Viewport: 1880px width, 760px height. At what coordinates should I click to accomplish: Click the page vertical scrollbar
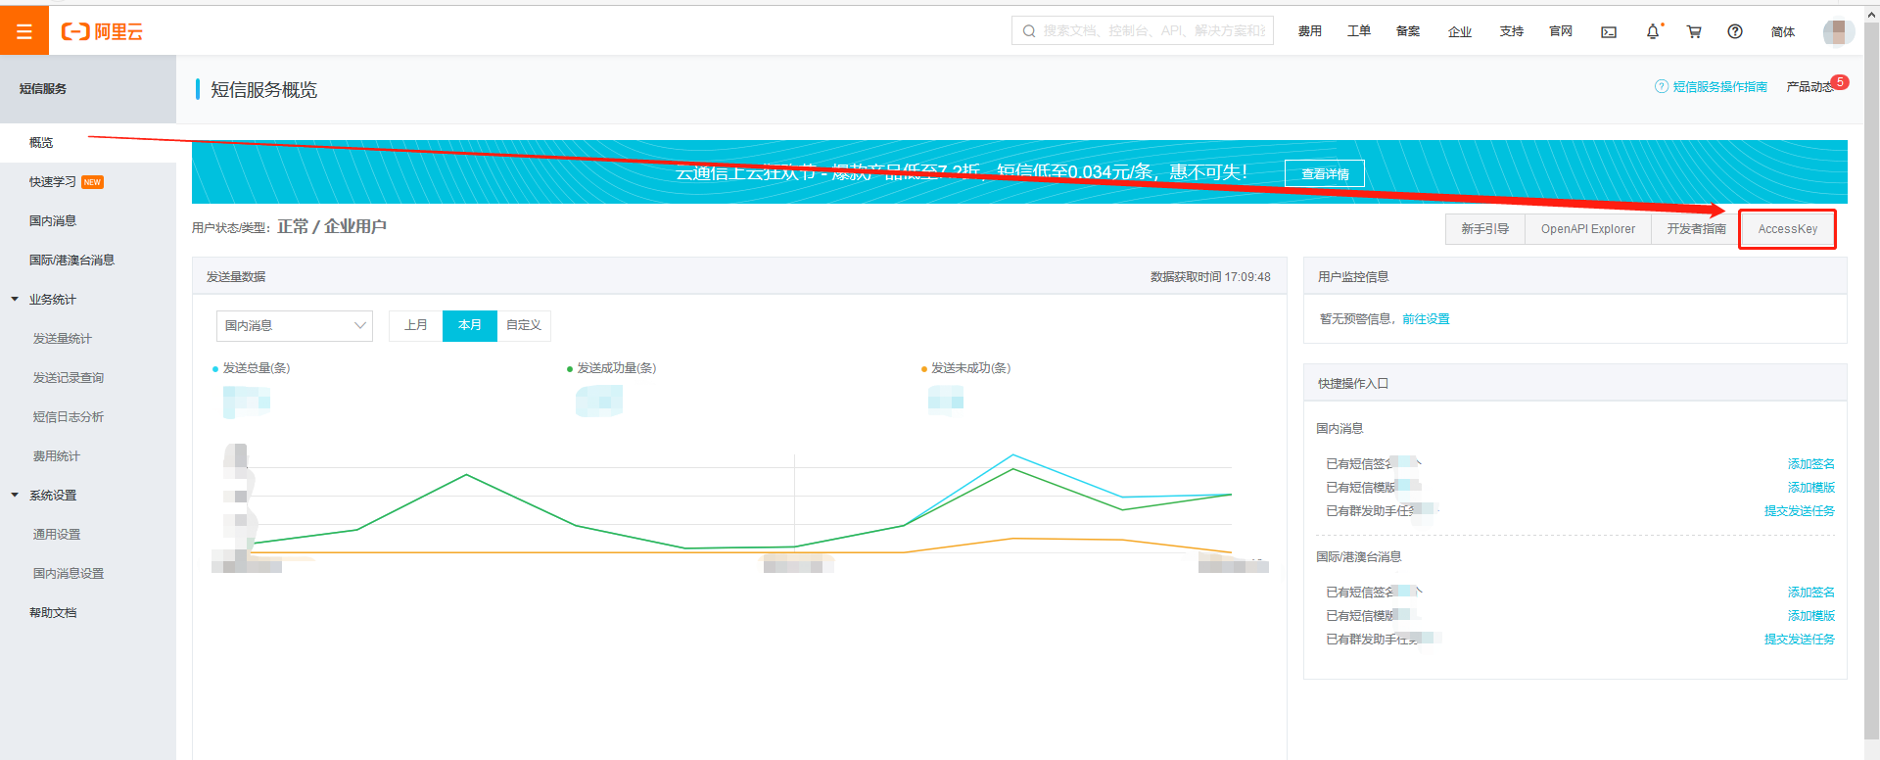pos(1872,382)
